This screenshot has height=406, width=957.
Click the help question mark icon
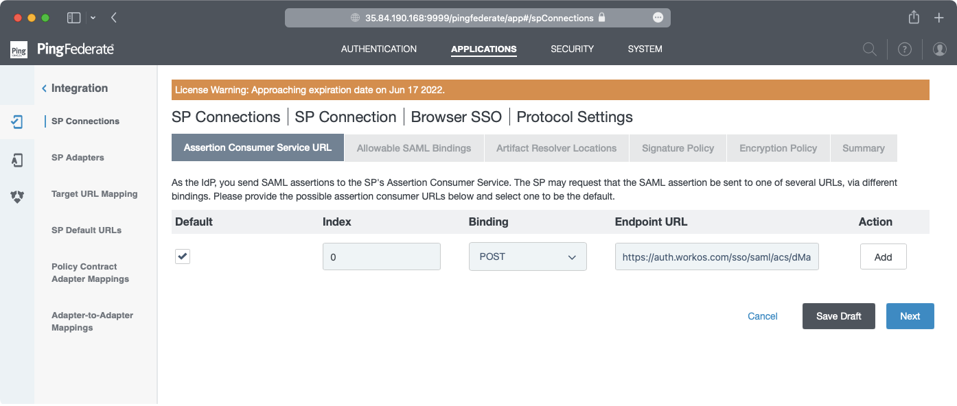(905, 49)
